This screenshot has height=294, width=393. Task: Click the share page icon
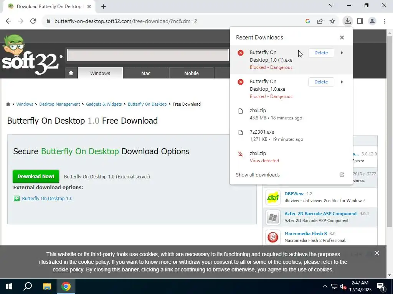click(320, 21)
